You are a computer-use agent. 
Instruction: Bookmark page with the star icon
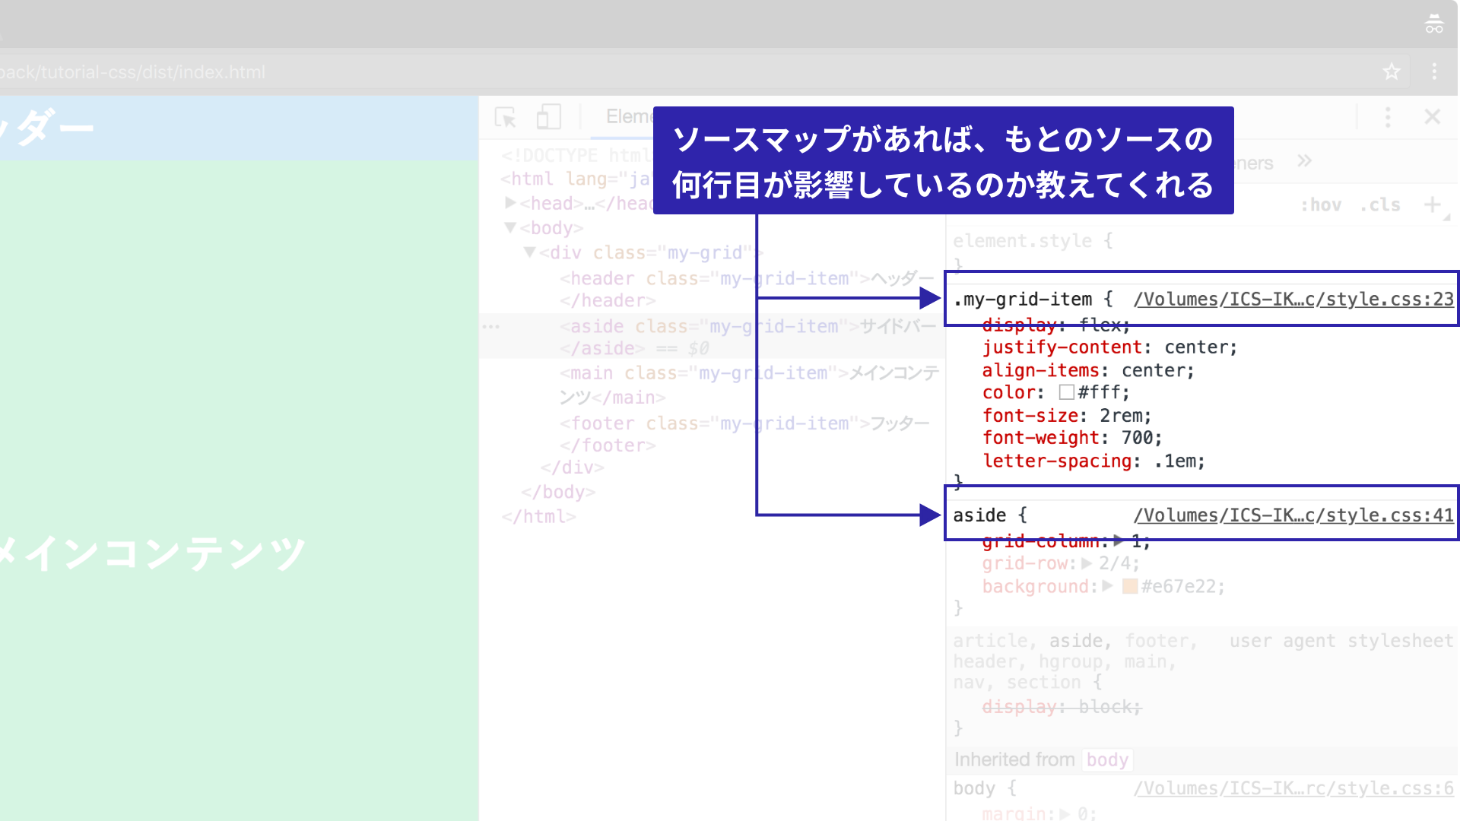click(x=1391, y=71)
